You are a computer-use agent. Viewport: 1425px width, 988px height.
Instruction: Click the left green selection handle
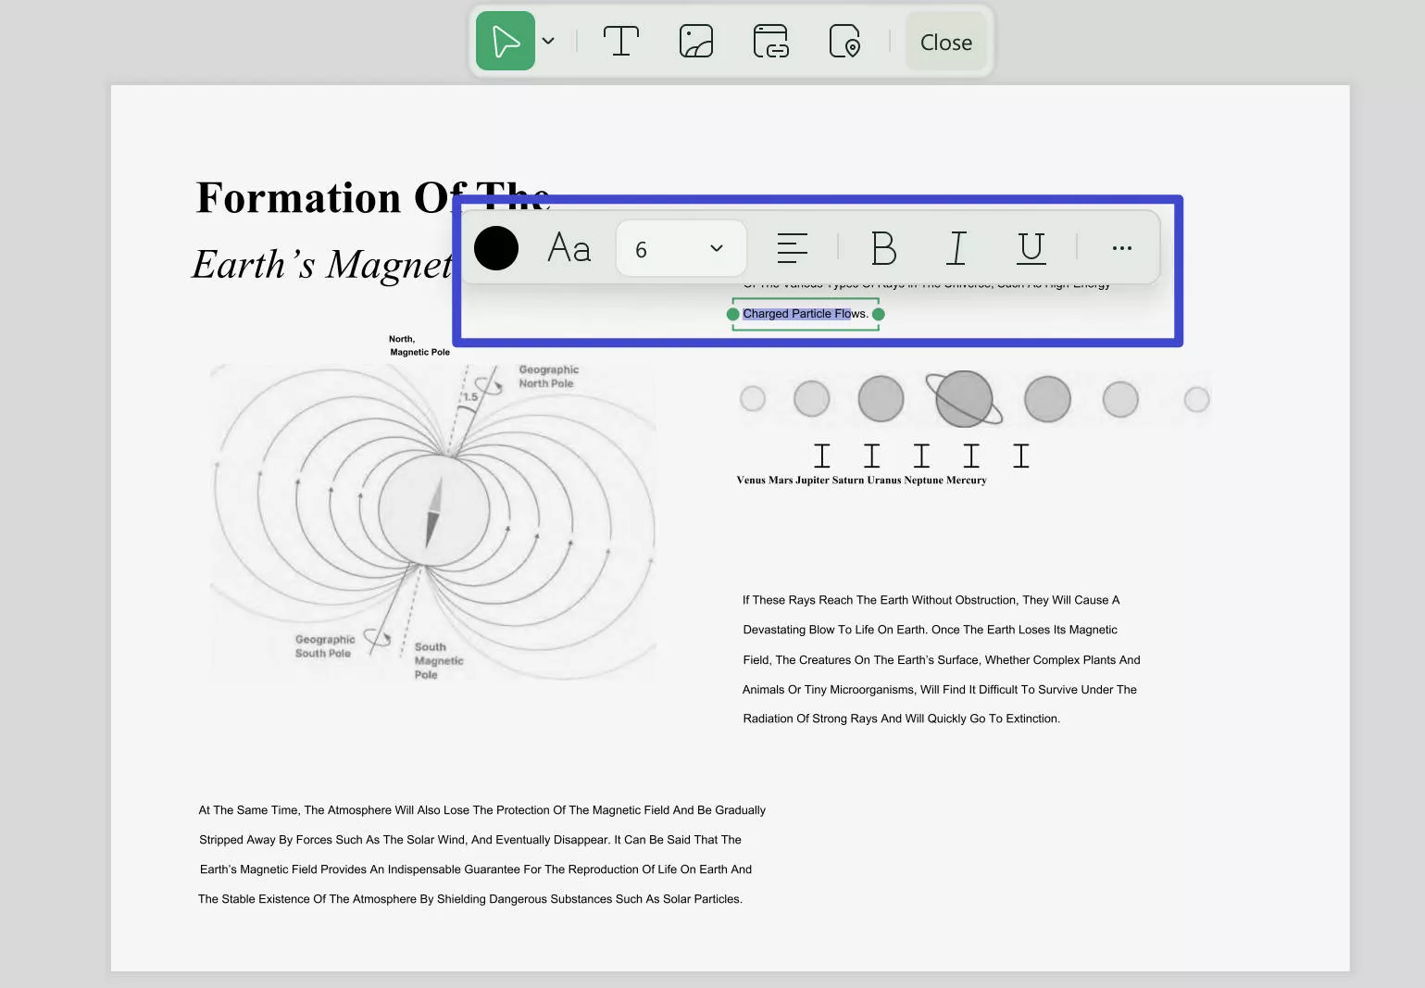pyautogui.click(x=733, y=314)
